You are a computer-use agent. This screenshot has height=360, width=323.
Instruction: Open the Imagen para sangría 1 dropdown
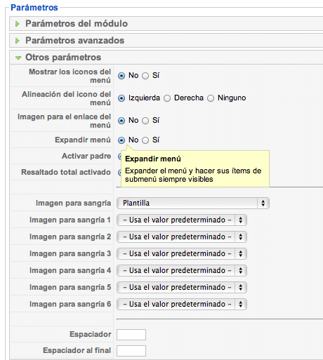coord(182,220)
